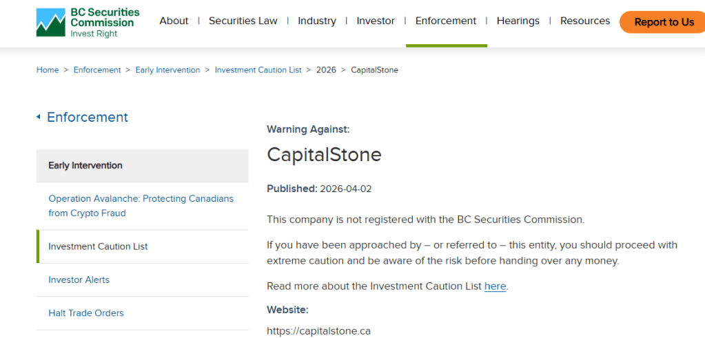Open the Resources menu
705x338 pixels.
[x=585, y=21]
